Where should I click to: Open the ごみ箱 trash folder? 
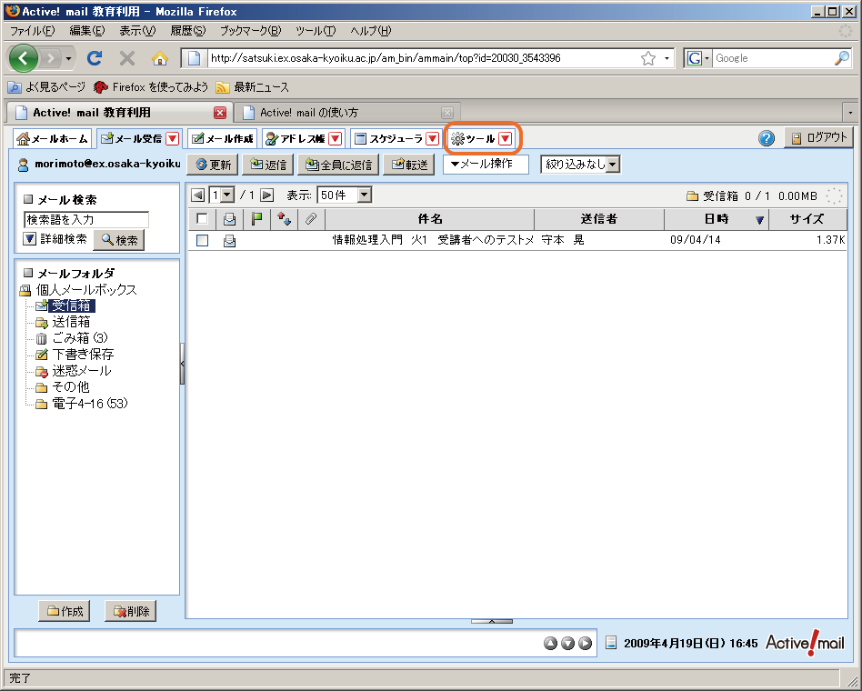pos(78,338)
